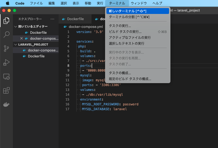Click Docker icon on Dockerfile tab
218x148 pixels.
63,19
